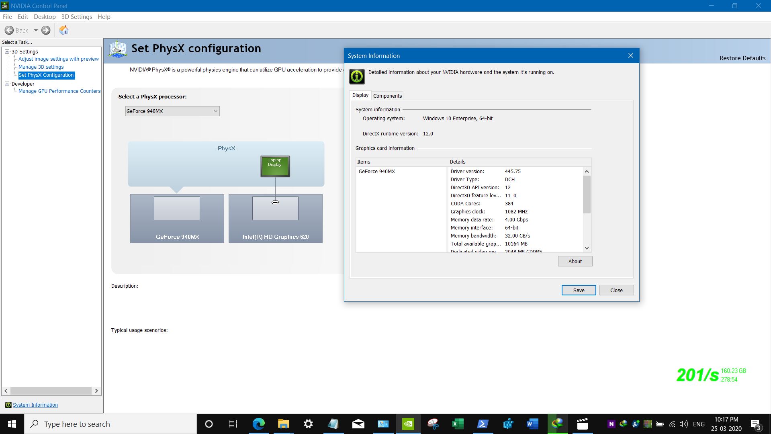Image resolution: width=771 pixels, height=434 pixels.
Task: Switch to the Components tab
Action: (387, 96)
